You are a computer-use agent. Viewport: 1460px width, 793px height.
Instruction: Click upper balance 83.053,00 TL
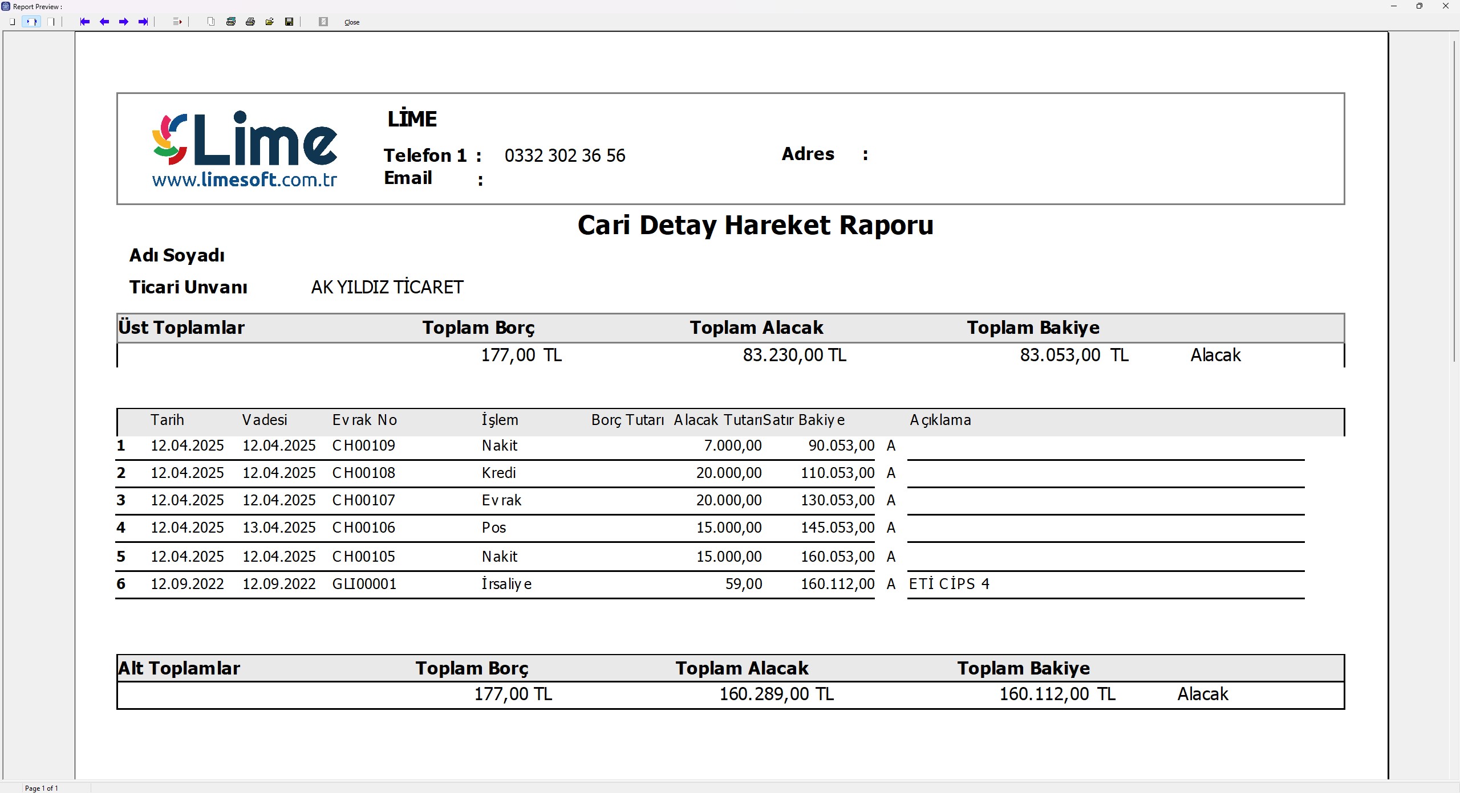click(1074, 355)
